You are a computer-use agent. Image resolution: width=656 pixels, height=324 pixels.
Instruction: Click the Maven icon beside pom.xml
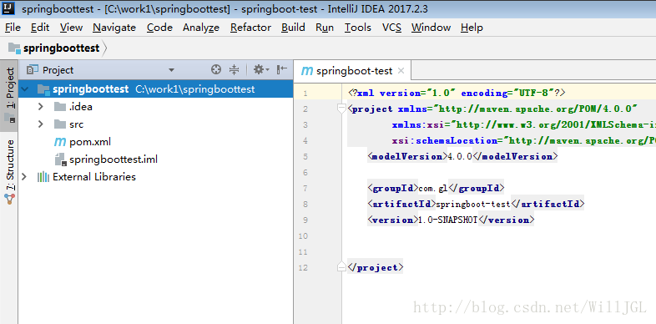click(x=60, y=142)
